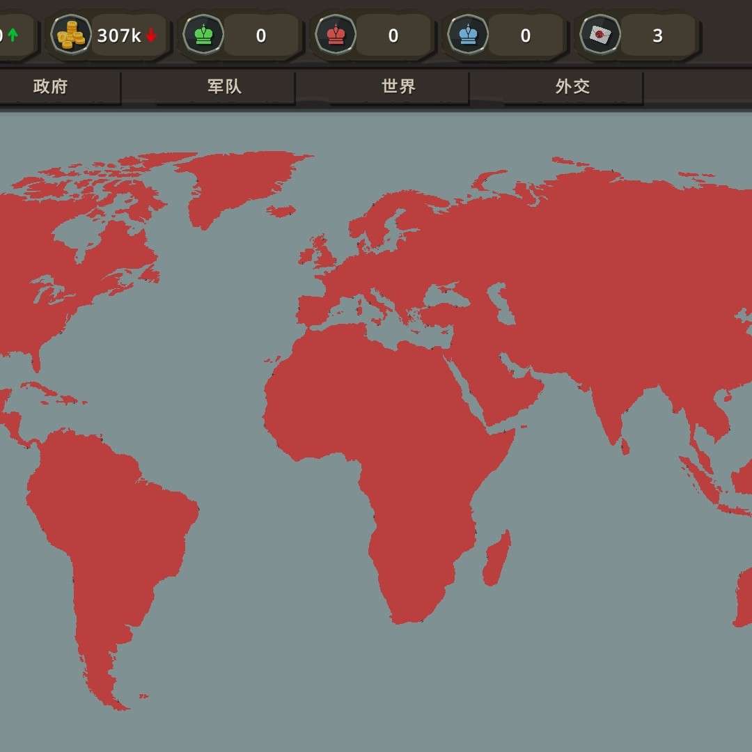Switch to the 世界 (World) tab
The width and height of the screenshot is (752, 752).
pos(398,86)
